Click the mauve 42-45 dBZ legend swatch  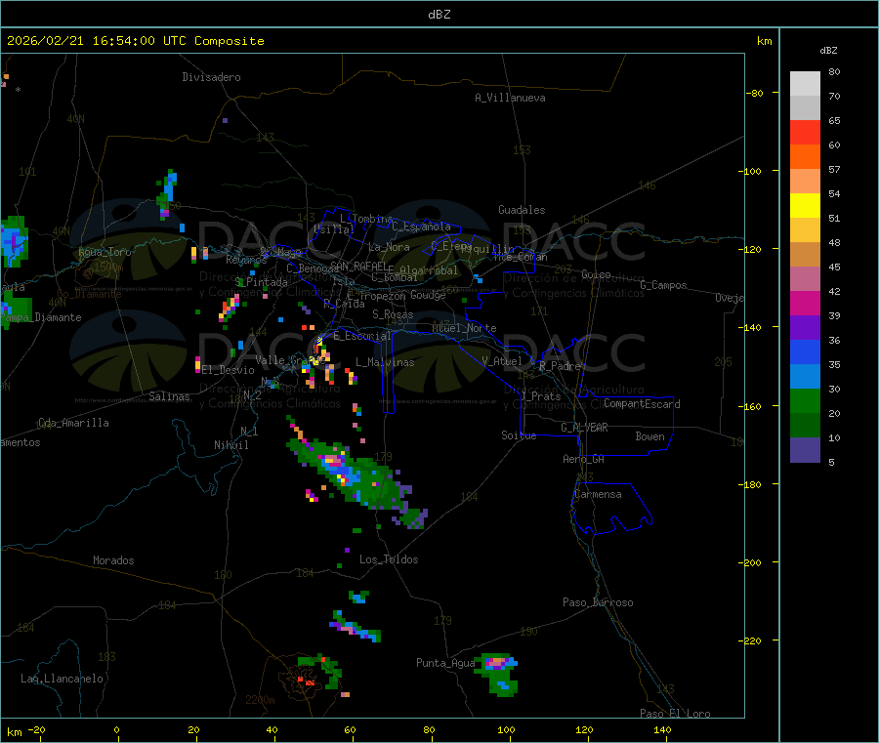[805, 279]
